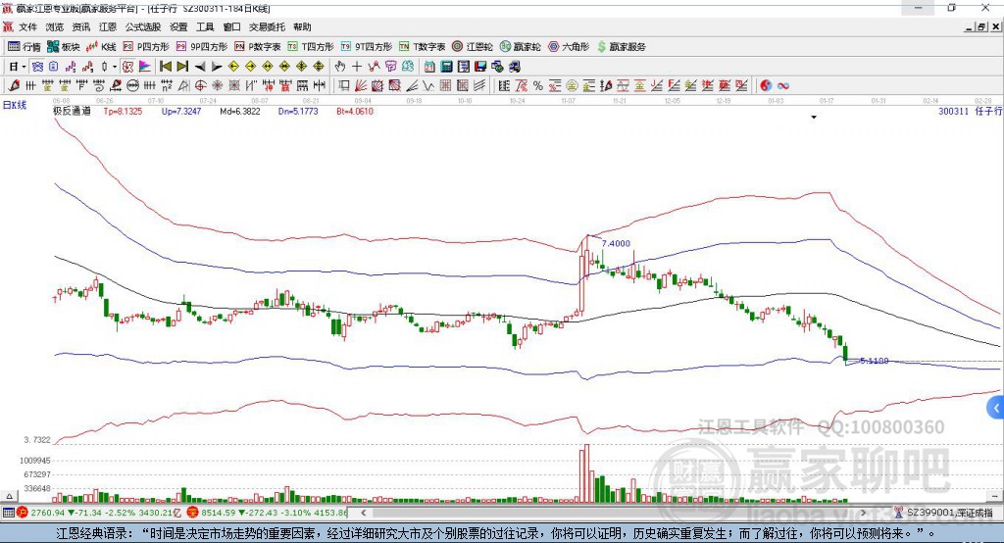This screenshot has width=1004, height=543.
Task: Click the 300311 stock code label
Action: (953, 111)
